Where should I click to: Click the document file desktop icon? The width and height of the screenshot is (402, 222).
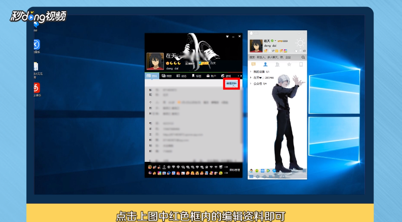pyautogui.click(x=36, y=67)
